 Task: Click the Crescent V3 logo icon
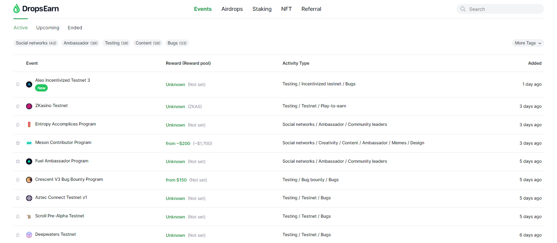pyautogui.click(x=29, y=180)
